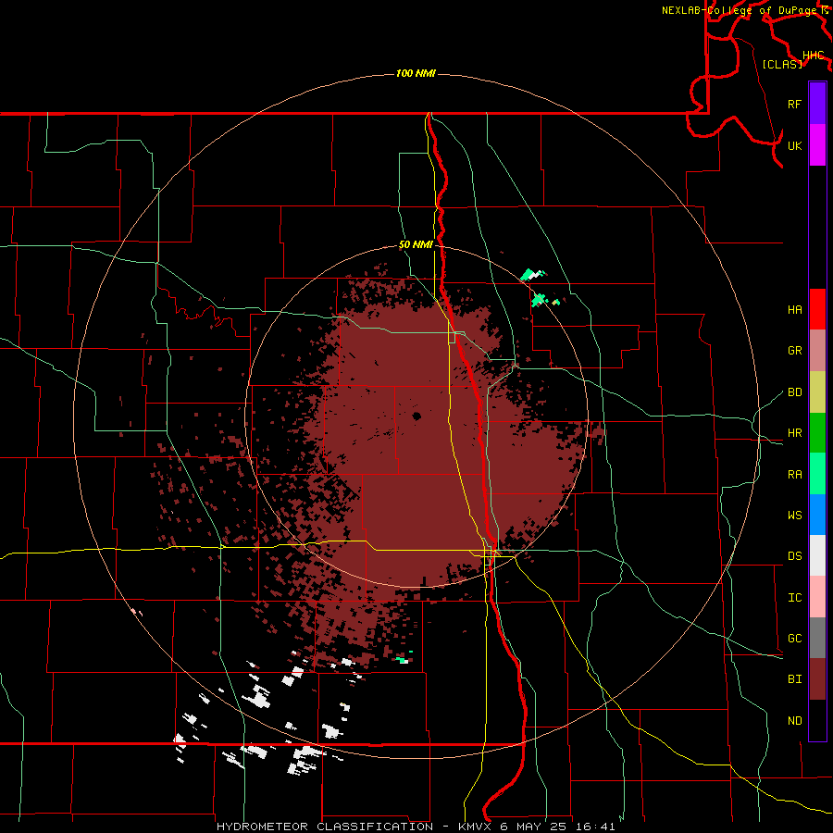Click the DS legend label

(x=794, y=556)
